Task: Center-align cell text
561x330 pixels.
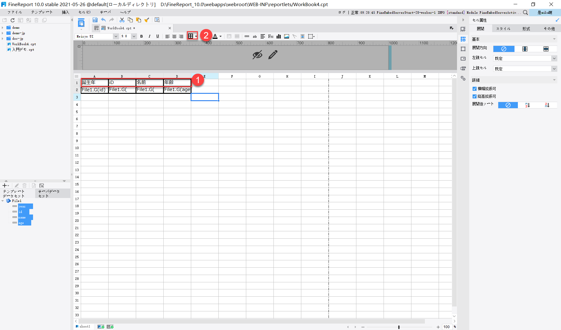Action: coord(174,36)
